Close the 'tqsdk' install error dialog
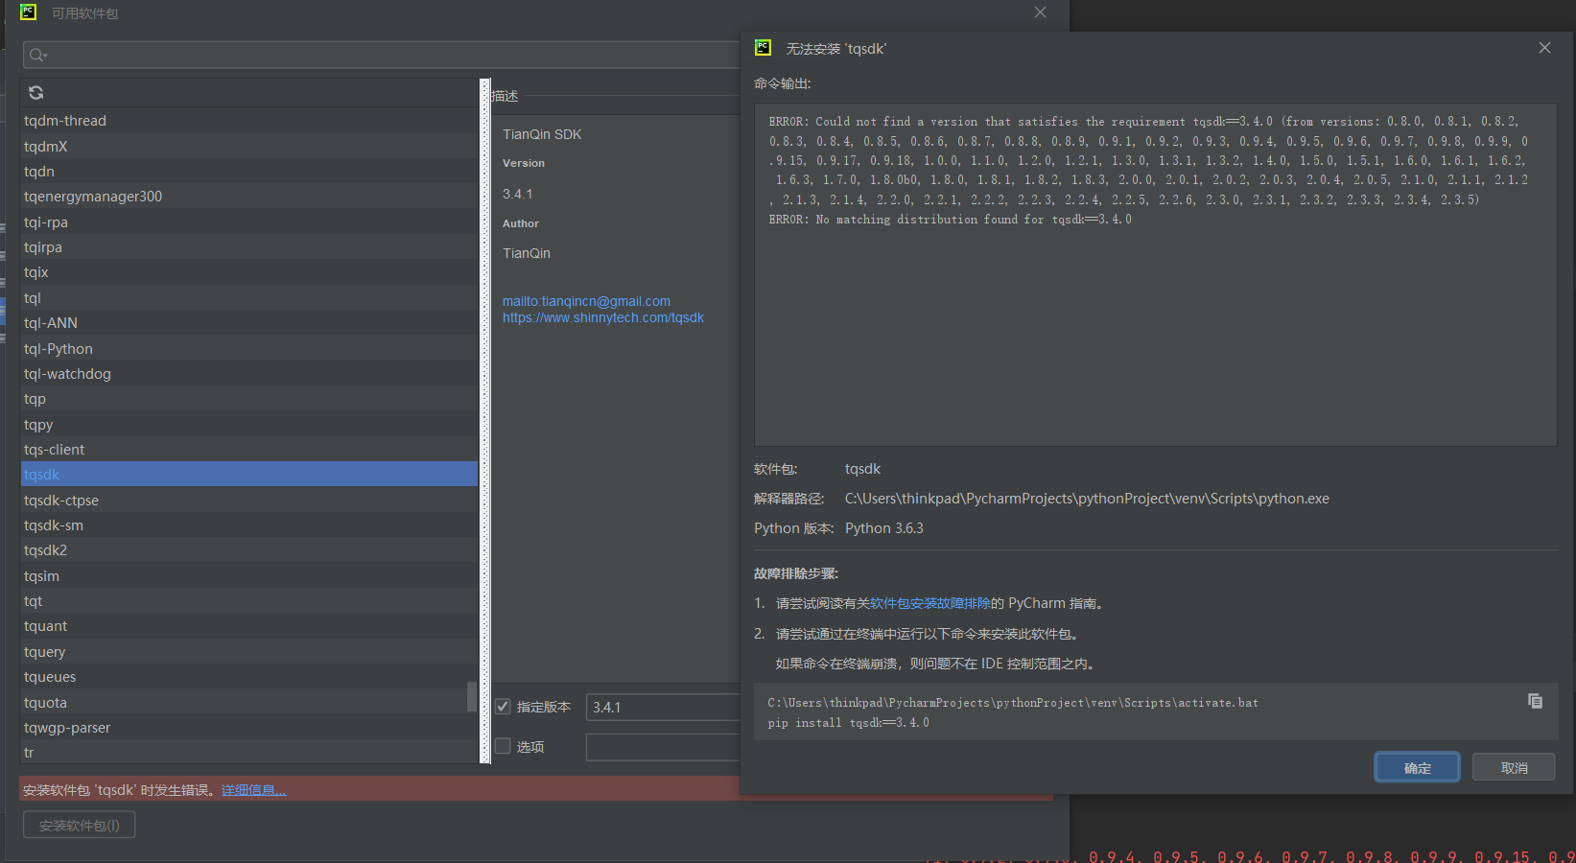 point(1544,48)
